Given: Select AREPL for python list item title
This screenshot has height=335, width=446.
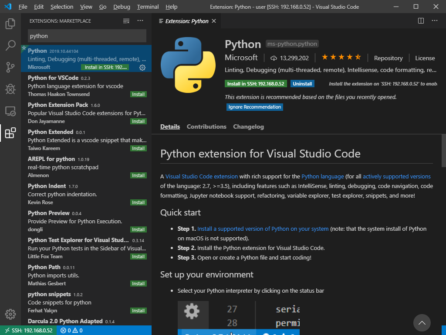Looking at the screenshot, I should (51, 159).
